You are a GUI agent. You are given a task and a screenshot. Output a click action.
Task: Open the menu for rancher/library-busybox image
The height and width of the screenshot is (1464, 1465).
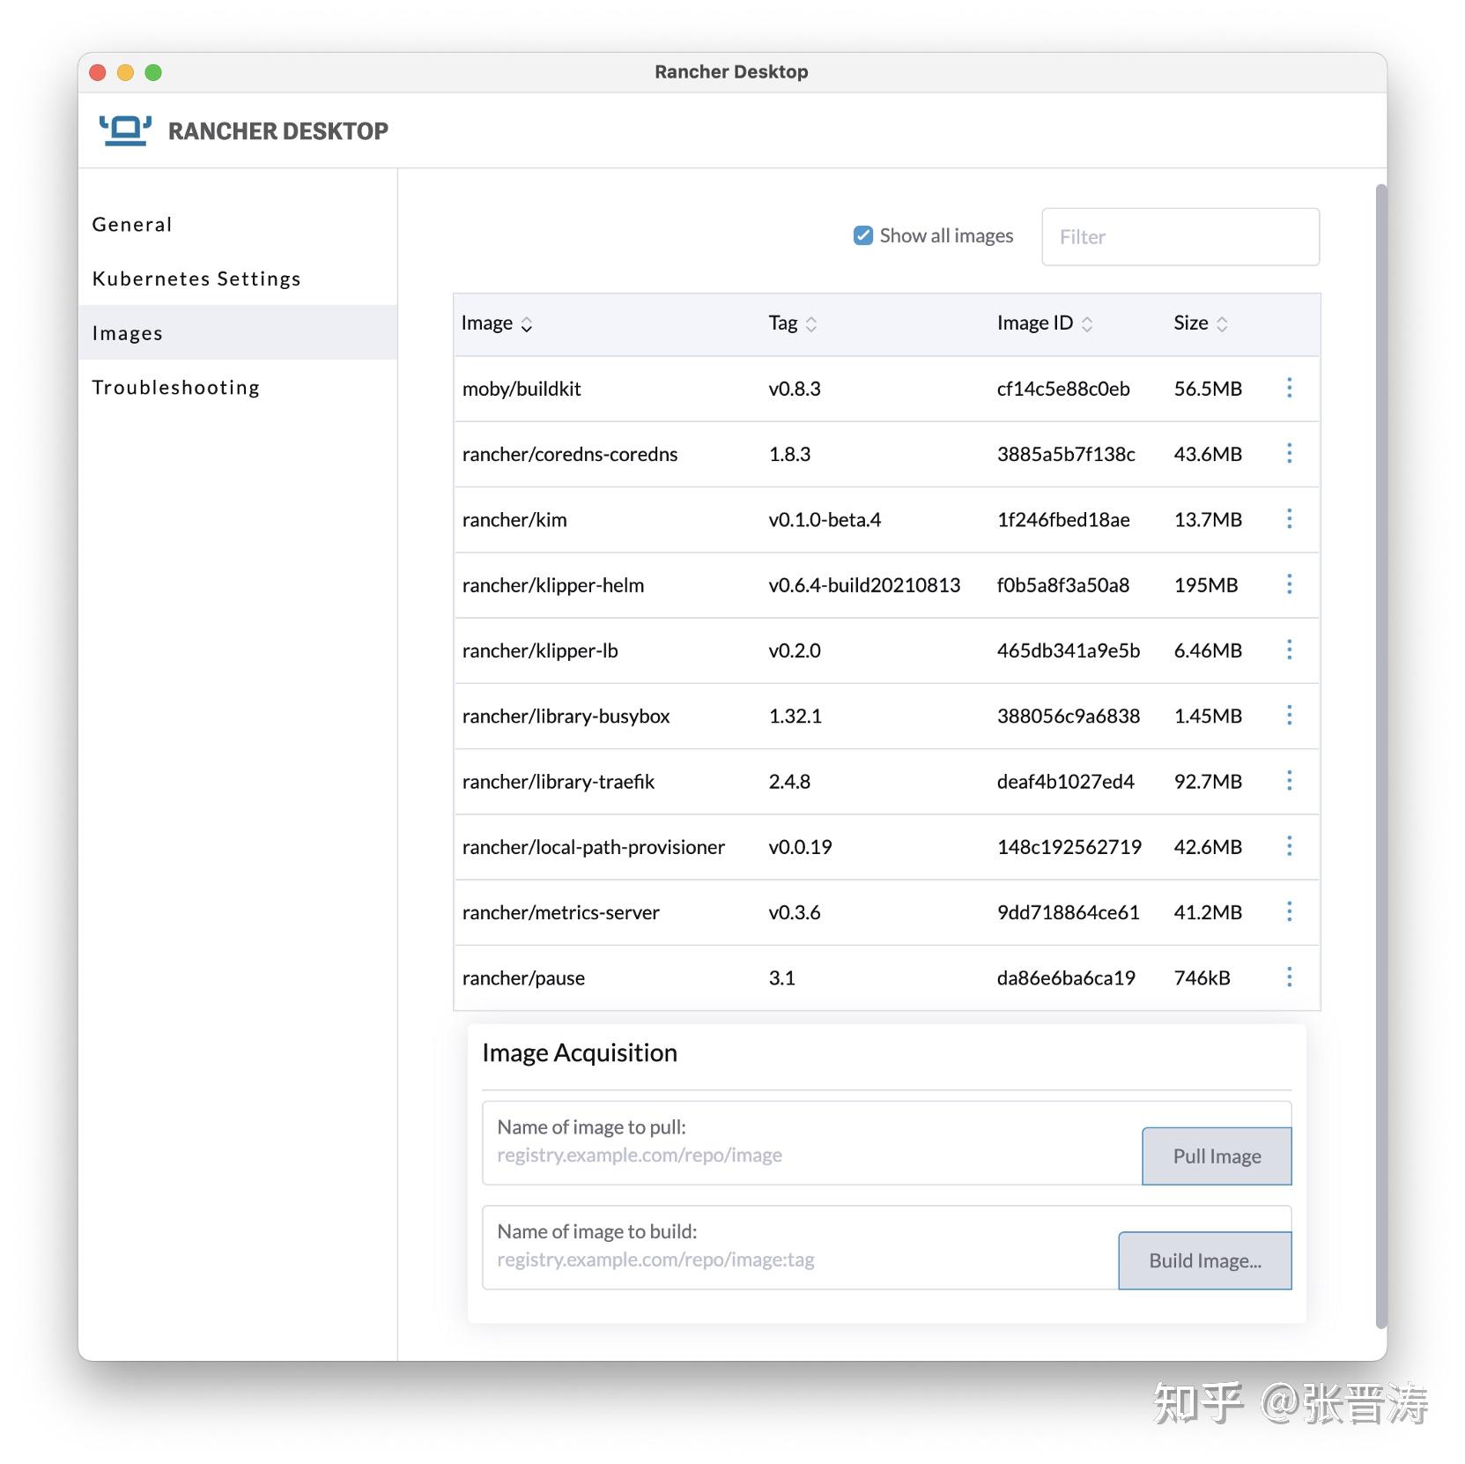click(1289, 716)
